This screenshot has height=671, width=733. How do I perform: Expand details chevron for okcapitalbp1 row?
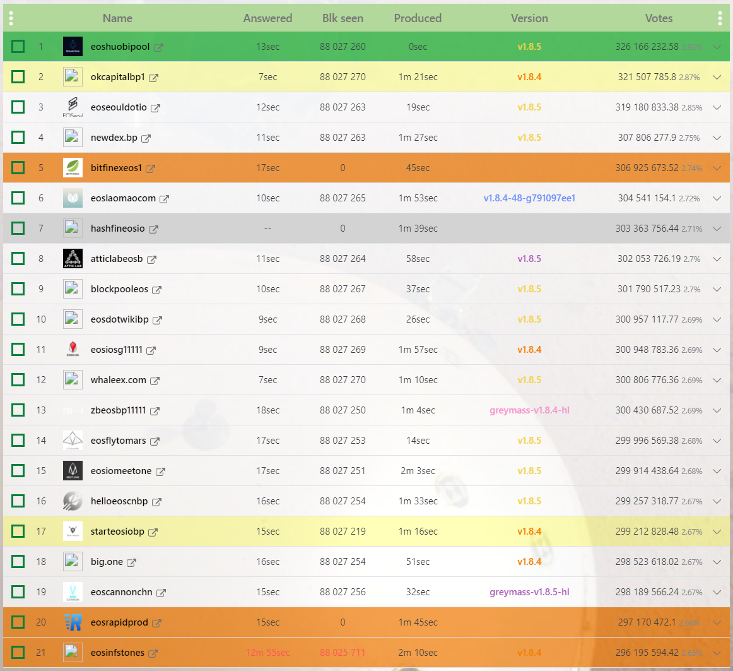pos(717,77)
